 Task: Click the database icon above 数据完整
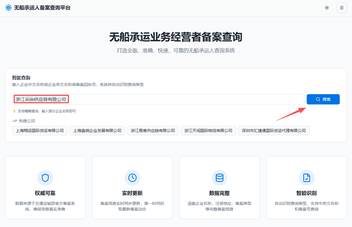[x=220, y=178]
